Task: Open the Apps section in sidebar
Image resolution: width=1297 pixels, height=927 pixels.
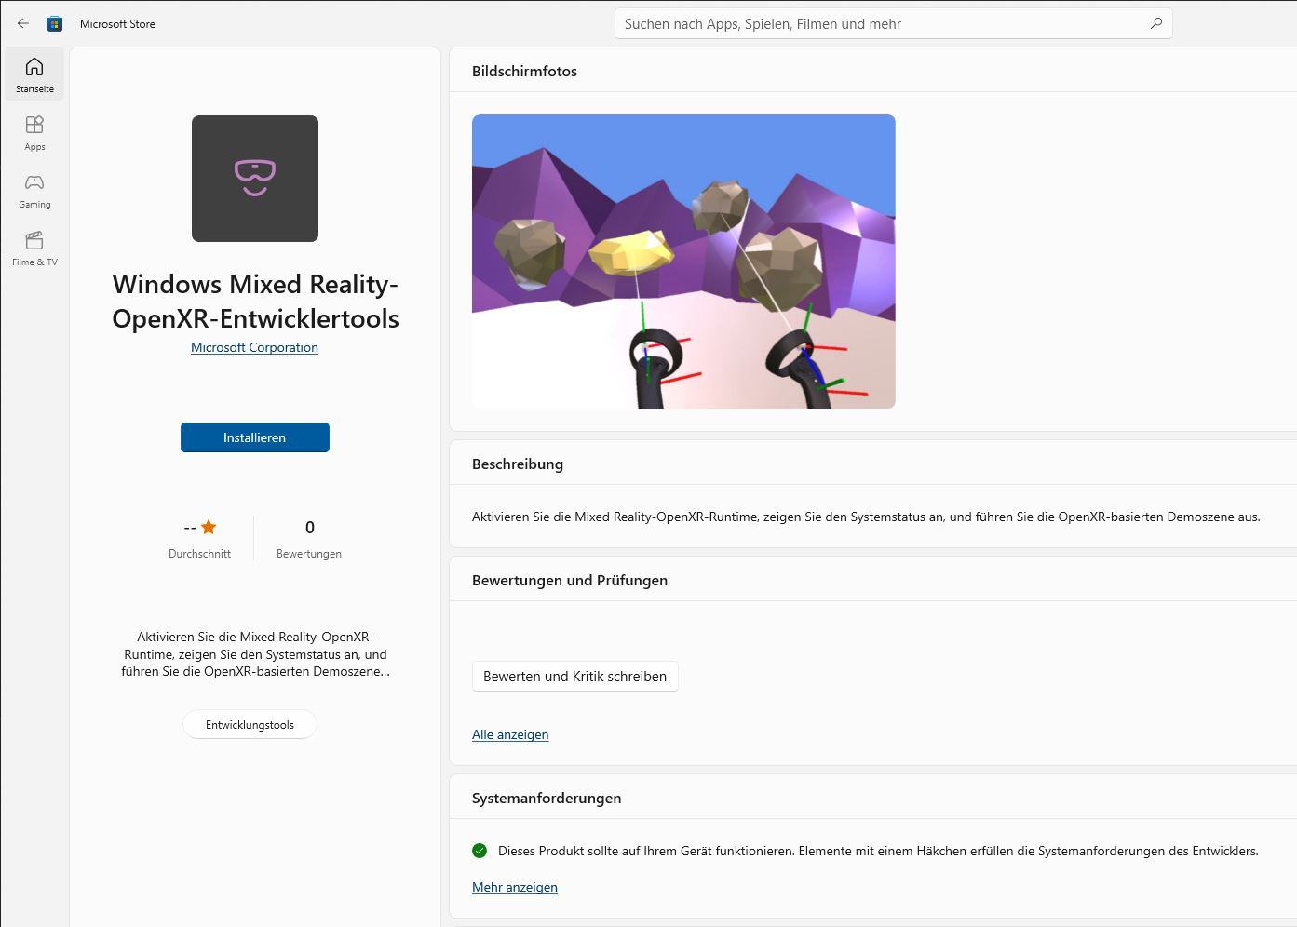Action: tap(34, 132)
